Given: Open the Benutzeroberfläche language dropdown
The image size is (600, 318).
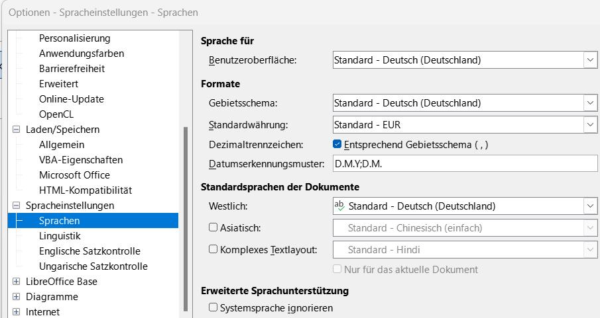Looking at the screenshot, I should coord(590,60).
